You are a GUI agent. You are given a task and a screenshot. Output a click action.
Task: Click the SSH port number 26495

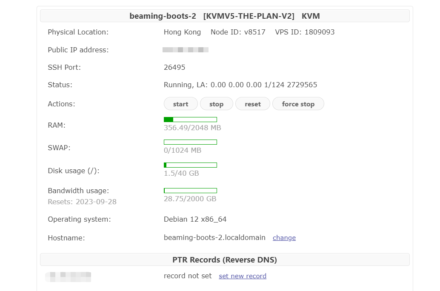pyautogui.click(x=174, y=67)
